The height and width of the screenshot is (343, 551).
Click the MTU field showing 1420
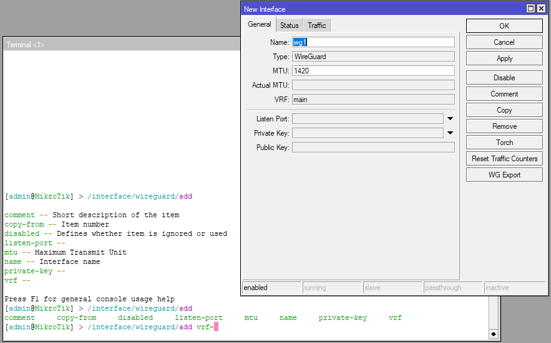click(x=373, y=71)
